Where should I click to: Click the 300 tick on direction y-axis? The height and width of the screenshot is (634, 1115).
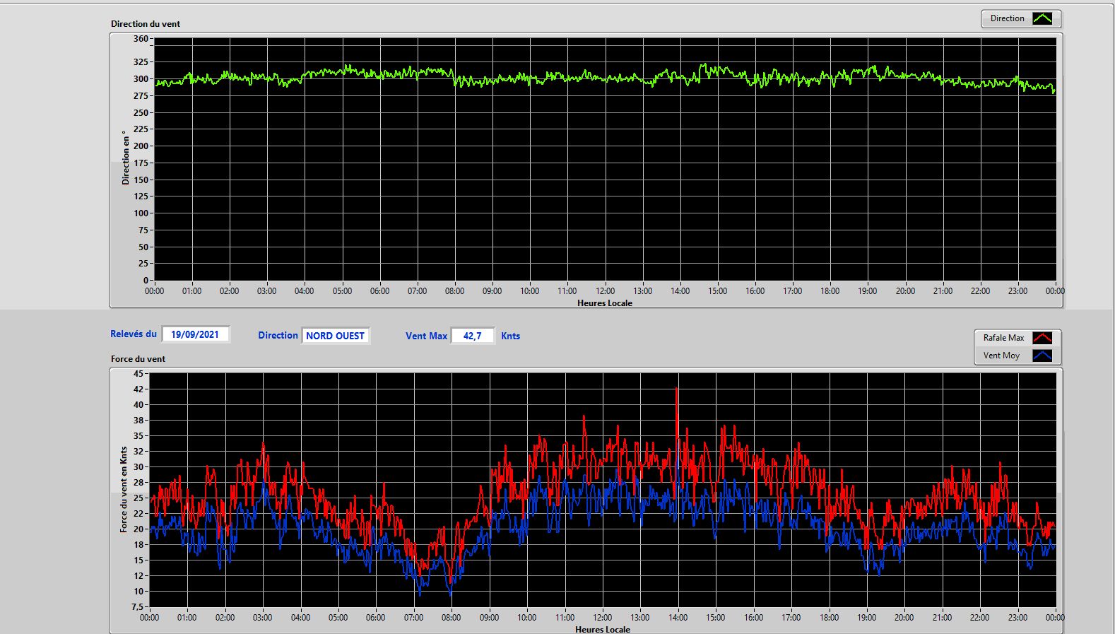(141, 79)
